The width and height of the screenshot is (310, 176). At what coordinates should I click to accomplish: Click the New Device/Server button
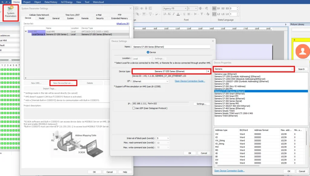(63, 83)
